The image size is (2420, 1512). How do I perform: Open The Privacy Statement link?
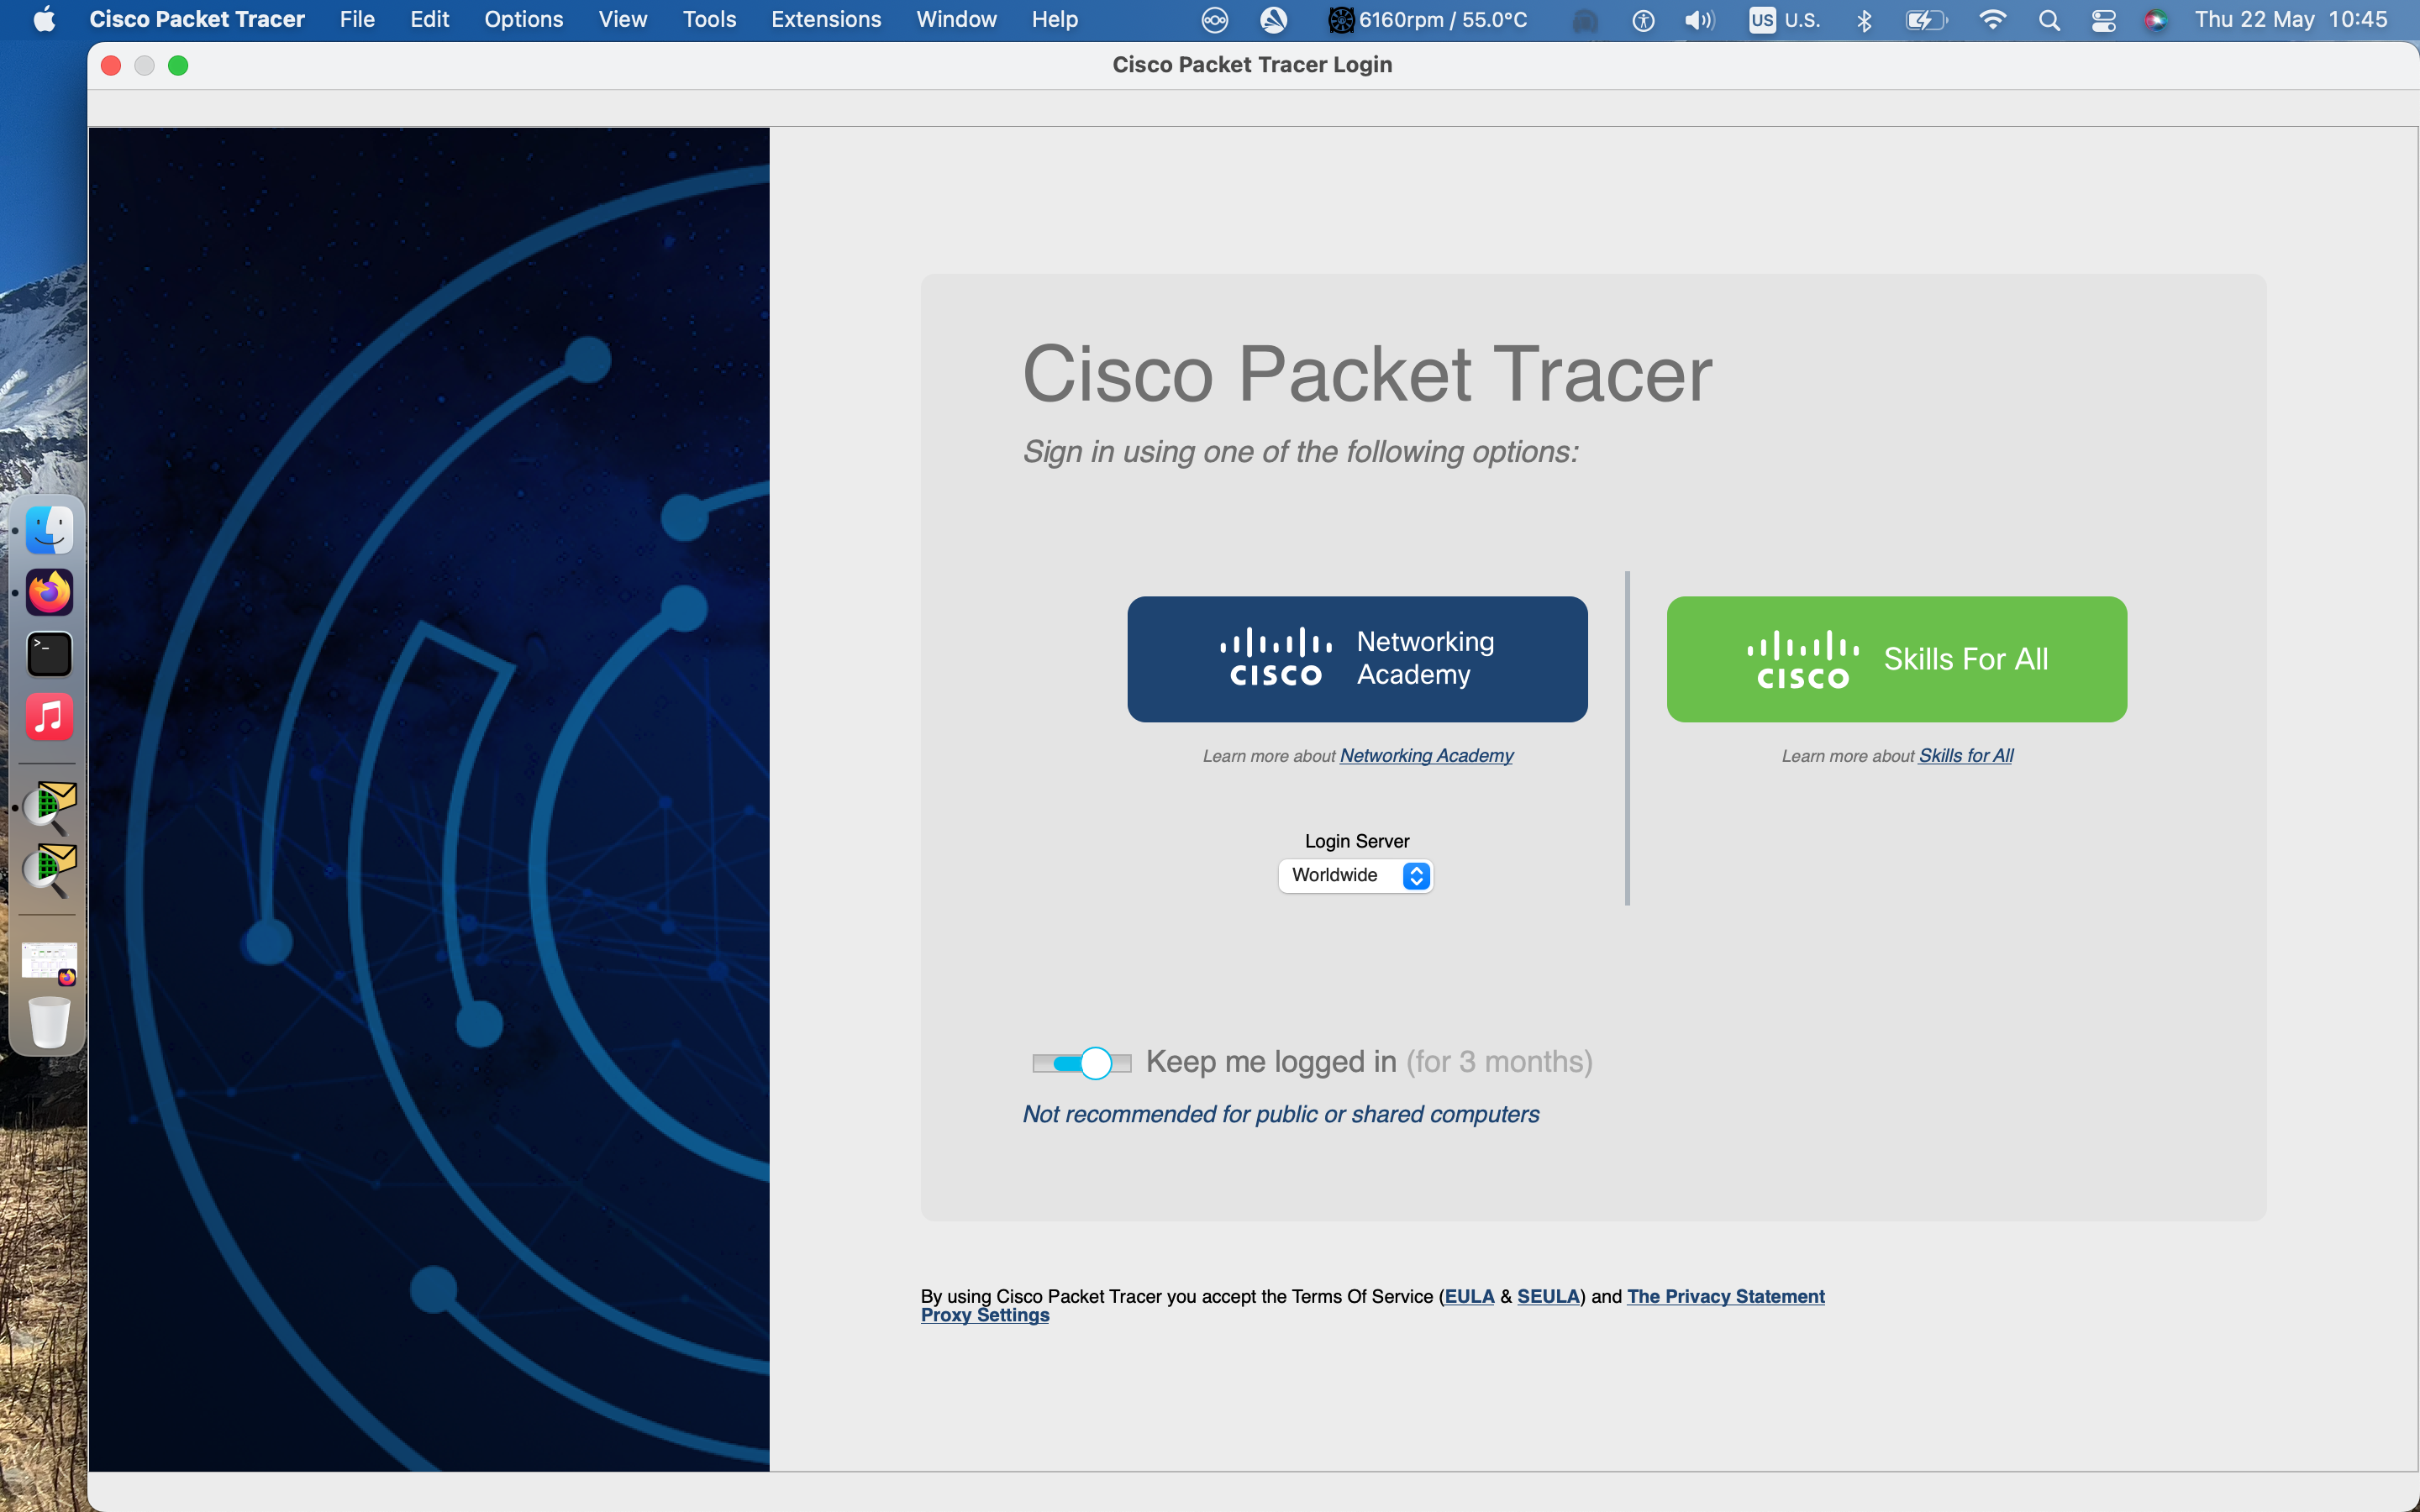pos(1725,1296)
